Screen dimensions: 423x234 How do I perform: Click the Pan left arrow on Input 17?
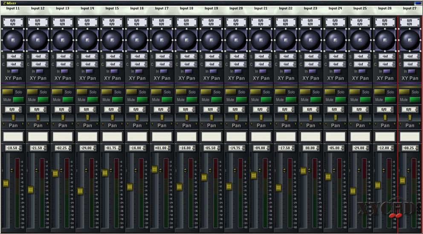click(152, 124)
